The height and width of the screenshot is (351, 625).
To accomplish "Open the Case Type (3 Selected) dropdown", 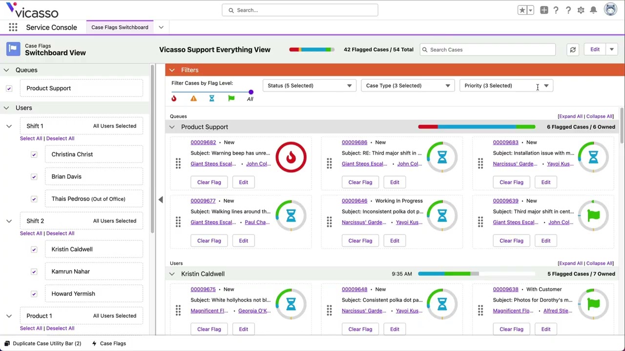I will 408,86.
